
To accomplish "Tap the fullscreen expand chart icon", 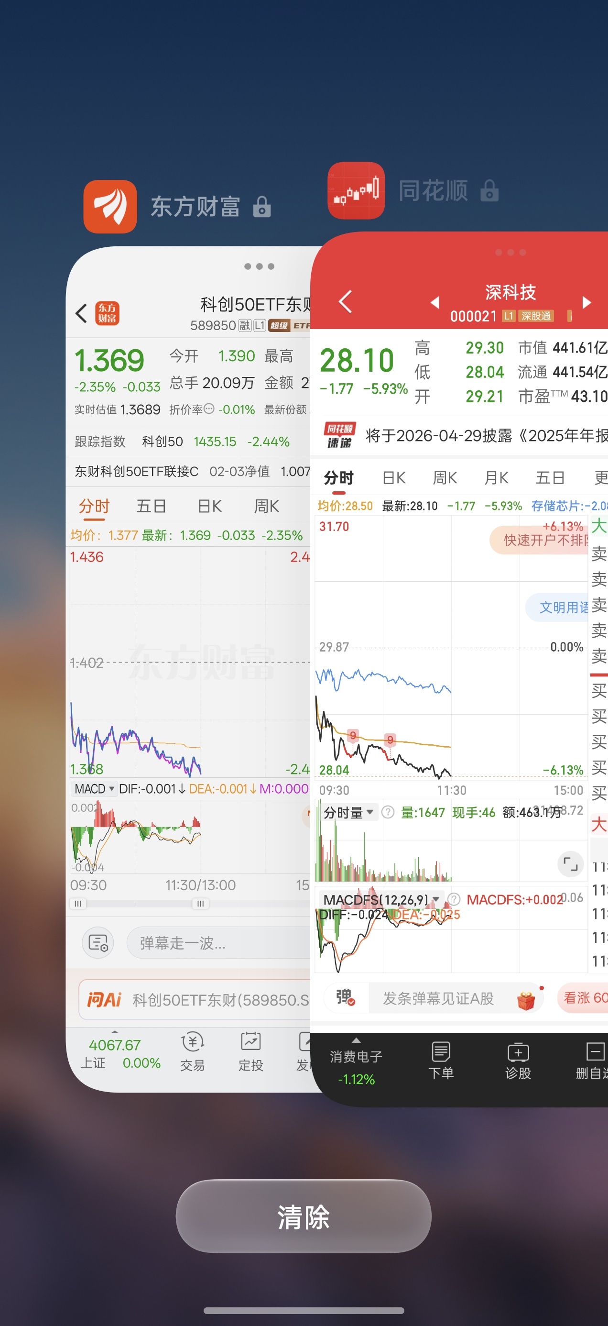I will point(570,864).
